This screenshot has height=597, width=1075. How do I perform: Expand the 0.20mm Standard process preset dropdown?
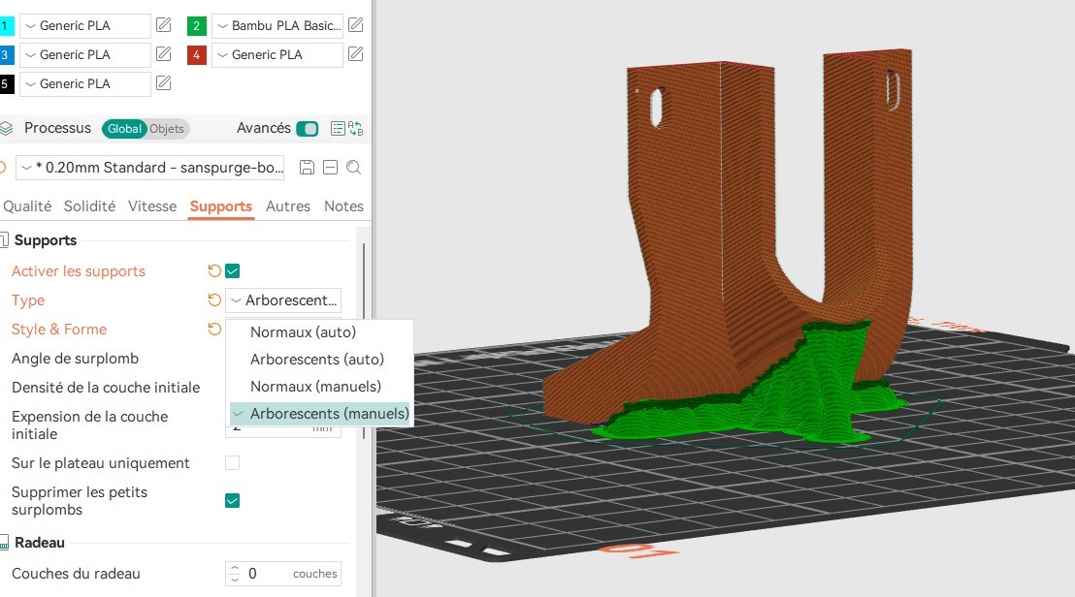click(x=150, y=168)
